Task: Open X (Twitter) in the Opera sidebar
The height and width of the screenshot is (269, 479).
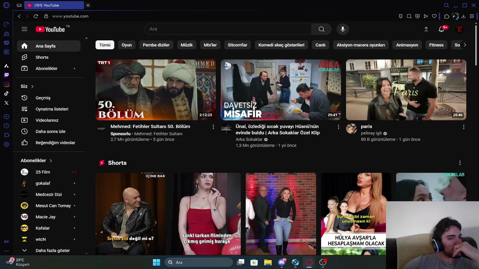Action: [x=6, y=103]
